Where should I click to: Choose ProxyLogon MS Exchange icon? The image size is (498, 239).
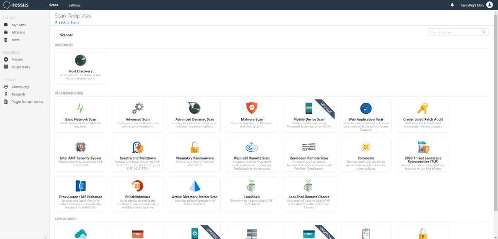pos(81,186)
